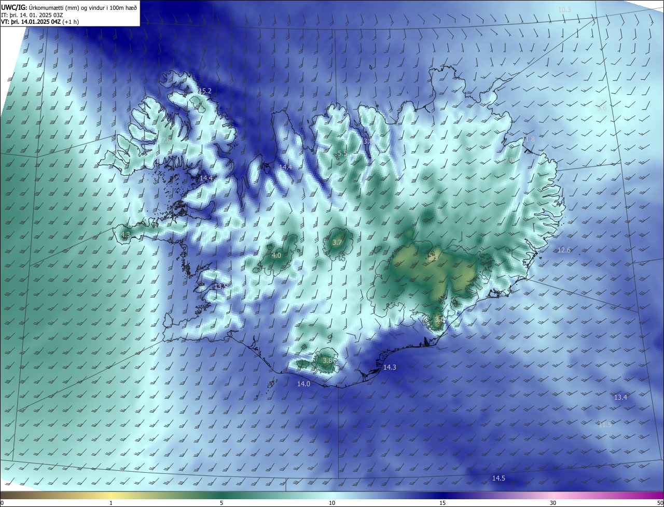Viewport: 664px width, 507px height.
Task: Click the "5" label on the color scale
Action: click(222, 503)
